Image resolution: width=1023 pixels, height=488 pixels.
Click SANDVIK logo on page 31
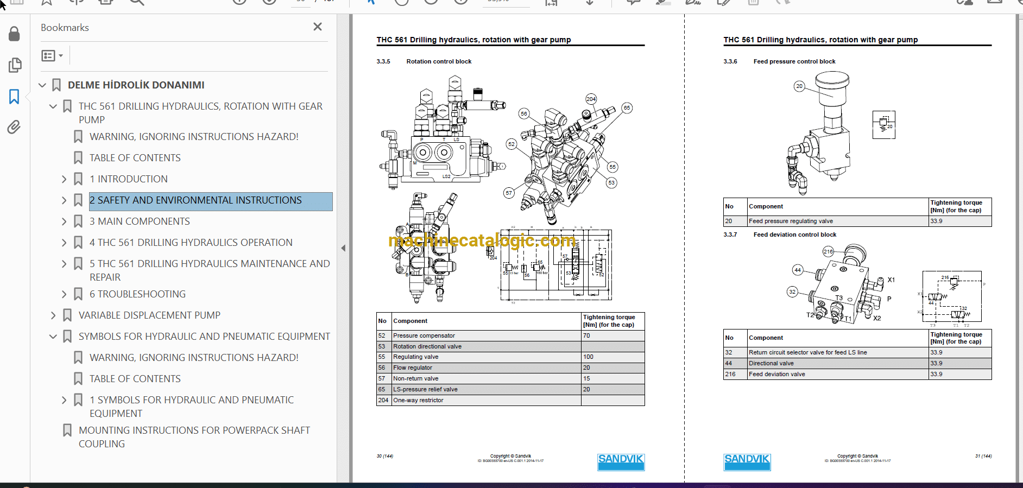pos(747,461)
